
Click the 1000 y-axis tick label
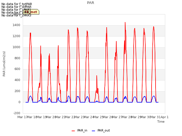click(x=16, y=47)
